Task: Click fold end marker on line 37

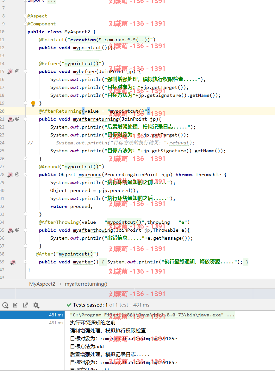Action: (25, 246)
